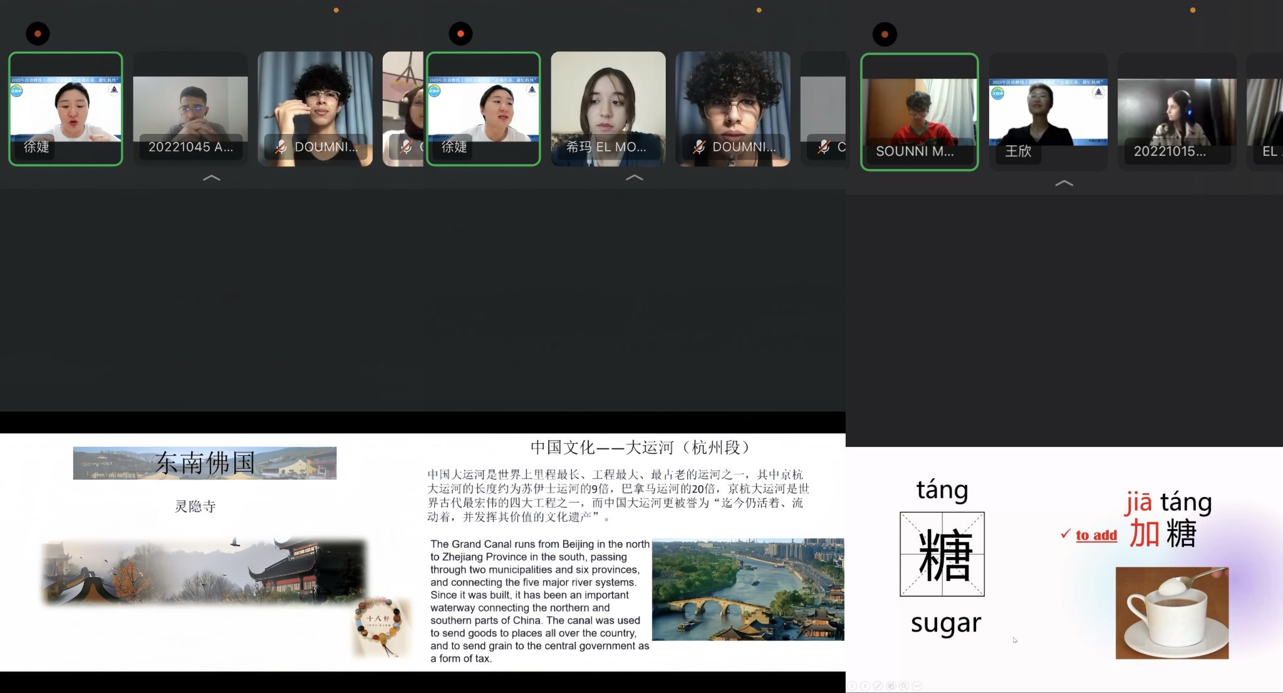Toggle muted mic on DOUMNI beside 20221045 A
The image size is (1283, 693).
pyautogui.click(x=281, y=147)
